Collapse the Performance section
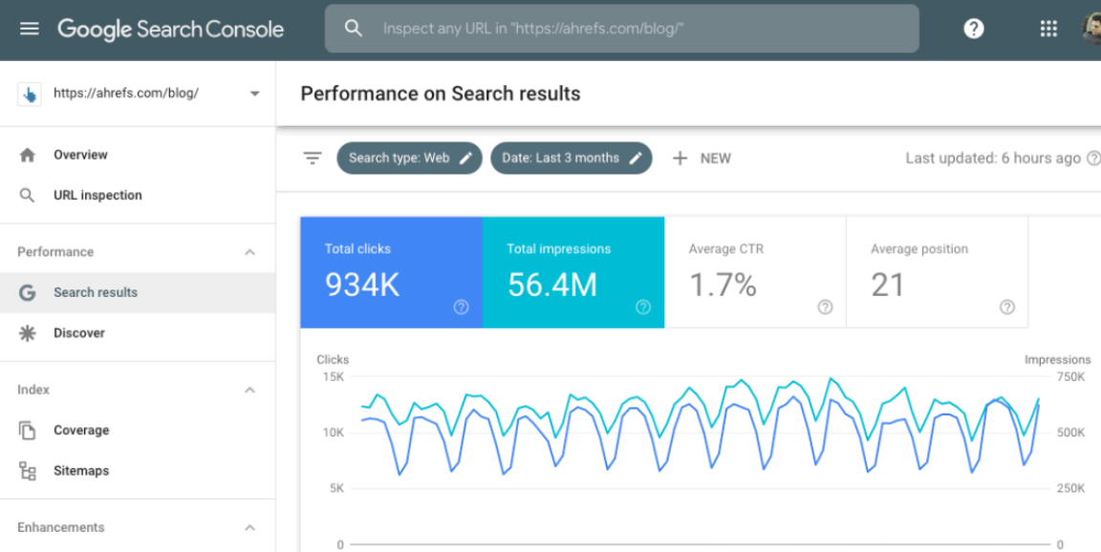Viewport: 1101px width, 552px height. (249, 252)
